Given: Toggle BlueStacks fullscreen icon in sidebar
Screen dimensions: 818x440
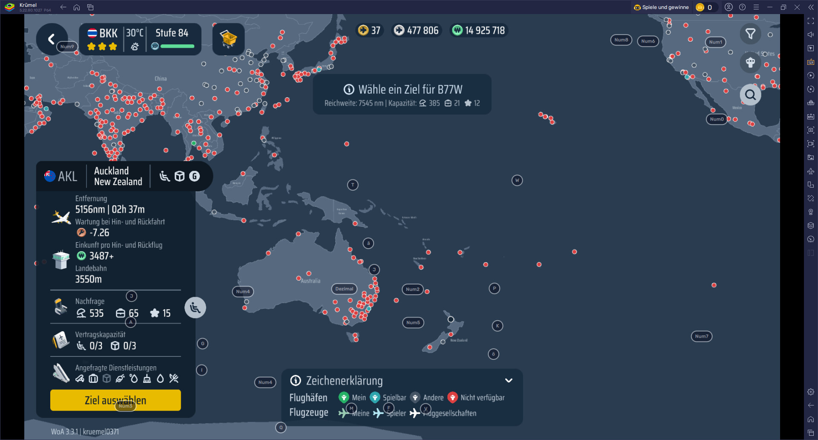Looking at the screenshot, I should 811,21.
